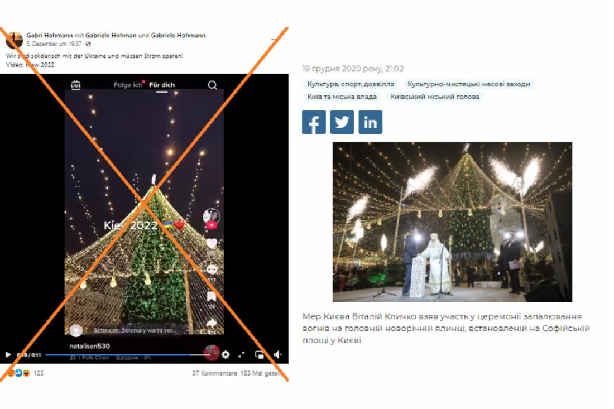The image size is (614, 409).
Task: Open Gabri Hohmann profile link
Action: coord(49,35)
